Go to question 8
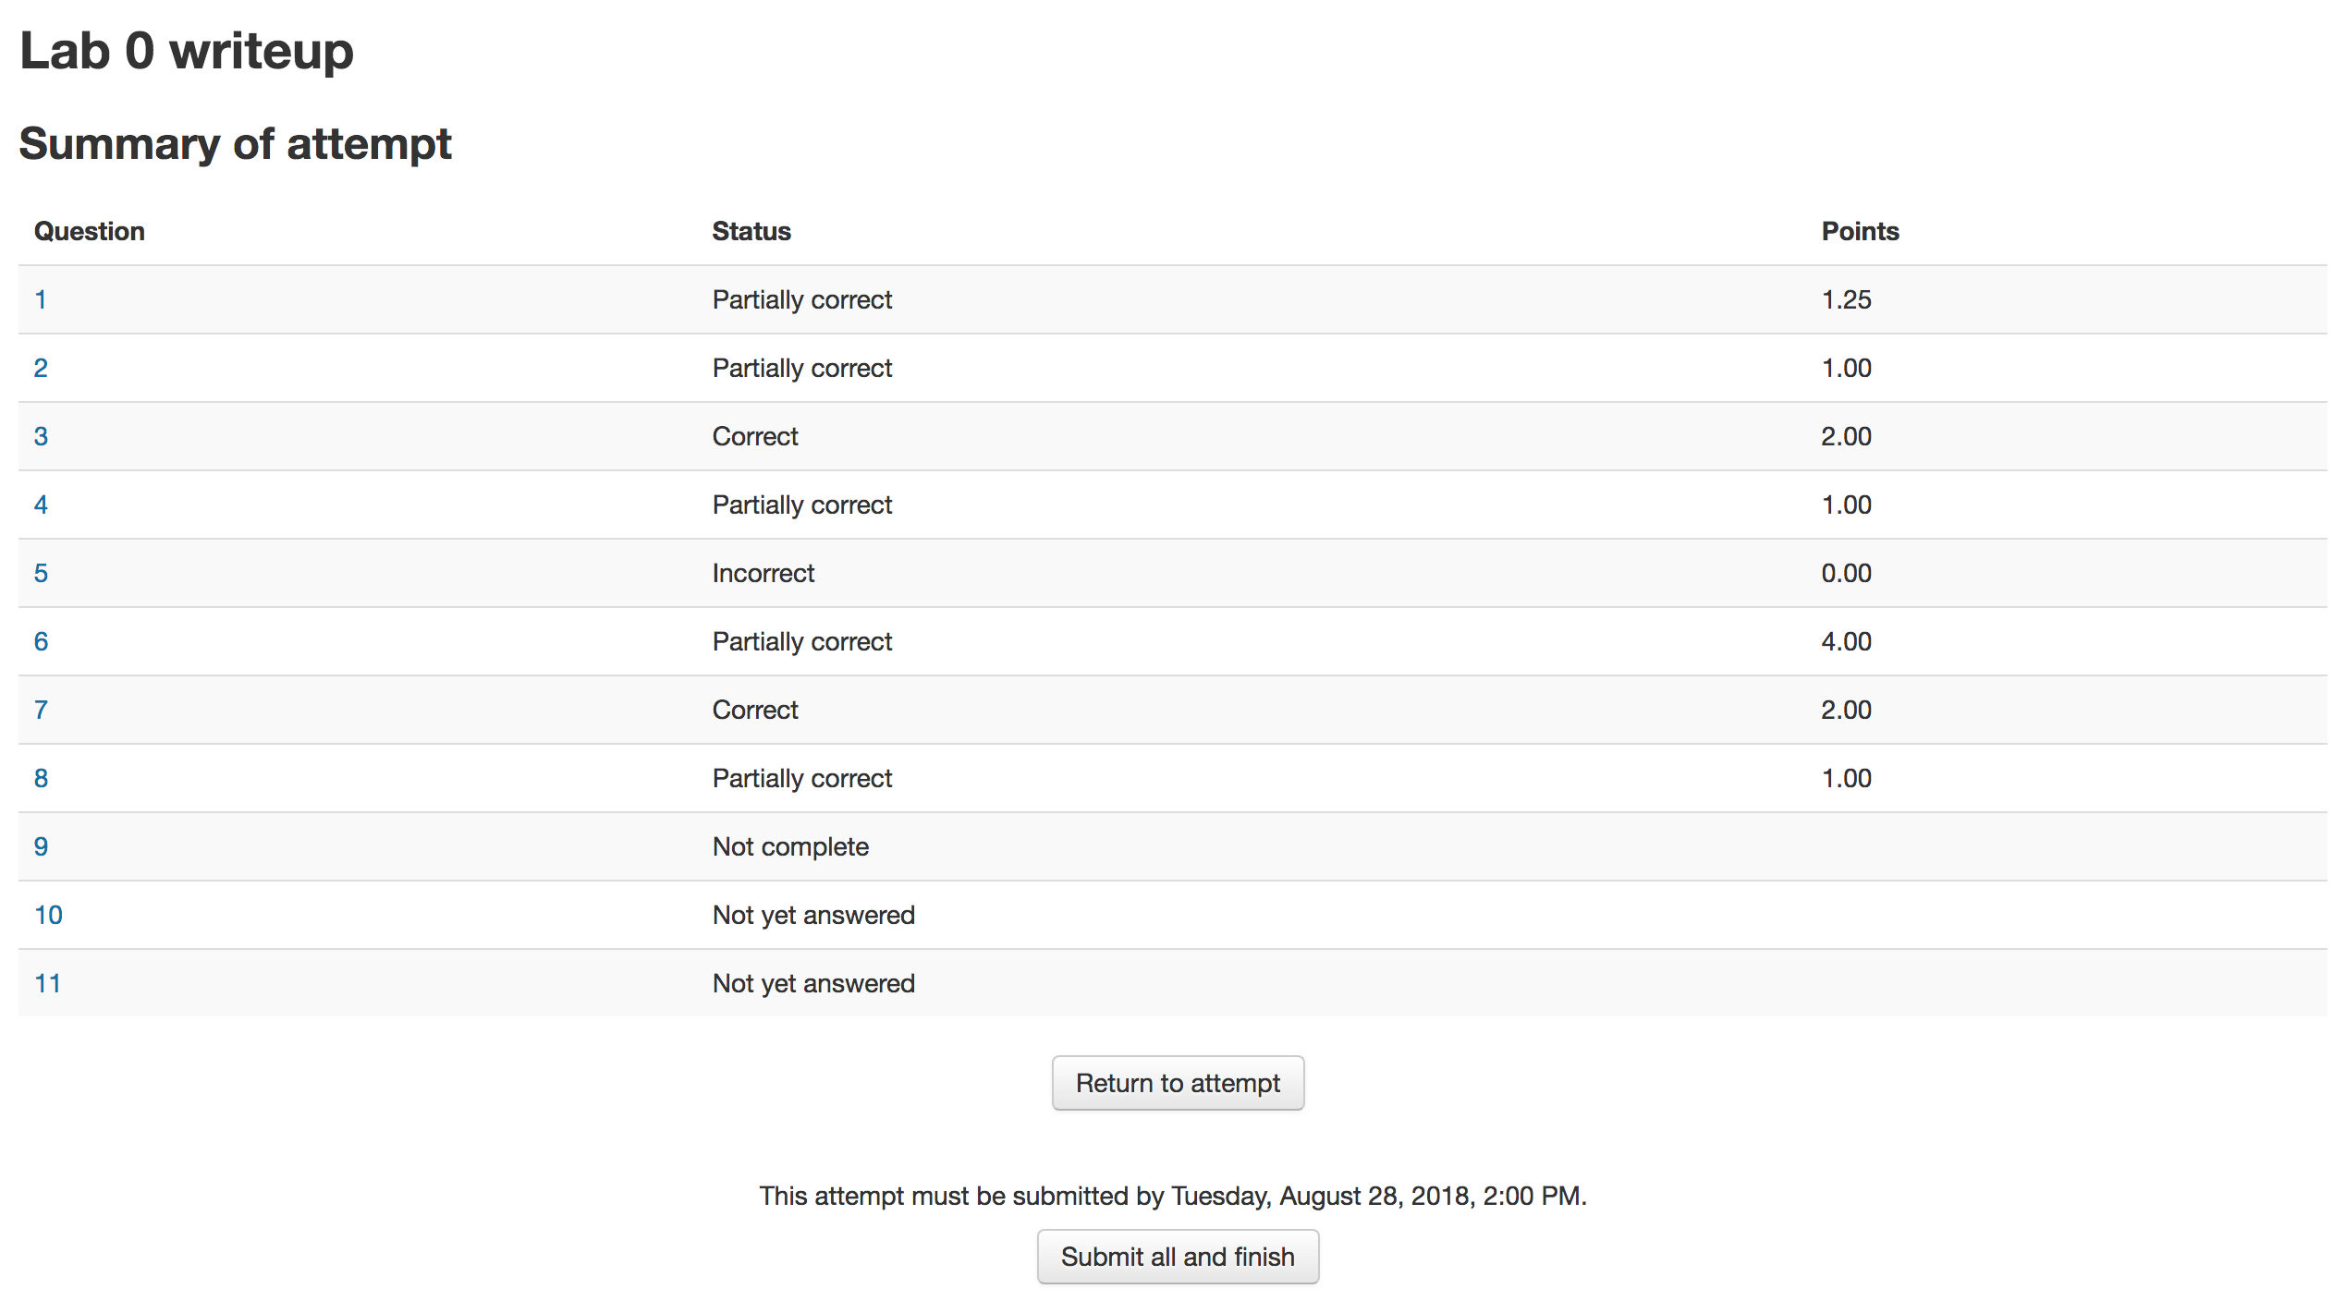Image resolution: width=2333 pixels, height=1301 pixels. tap(41, 778)
